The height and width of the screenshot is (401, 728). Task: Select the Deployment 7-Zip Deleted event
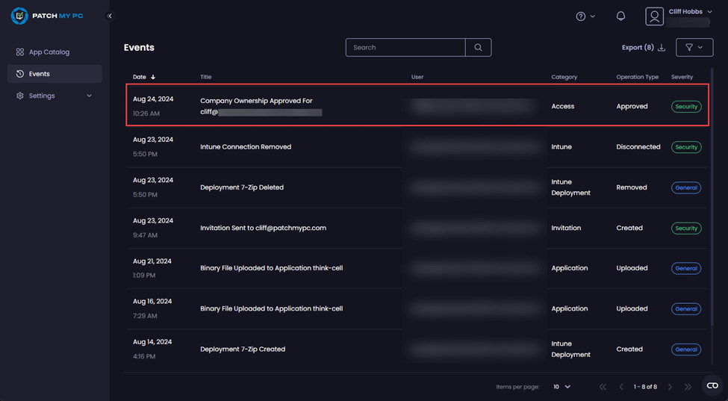pos(242,187)
